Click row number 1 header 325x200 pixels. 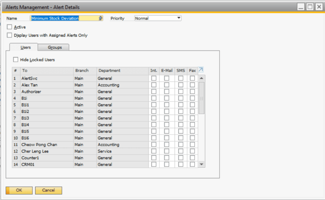click(x=16, y=78)
